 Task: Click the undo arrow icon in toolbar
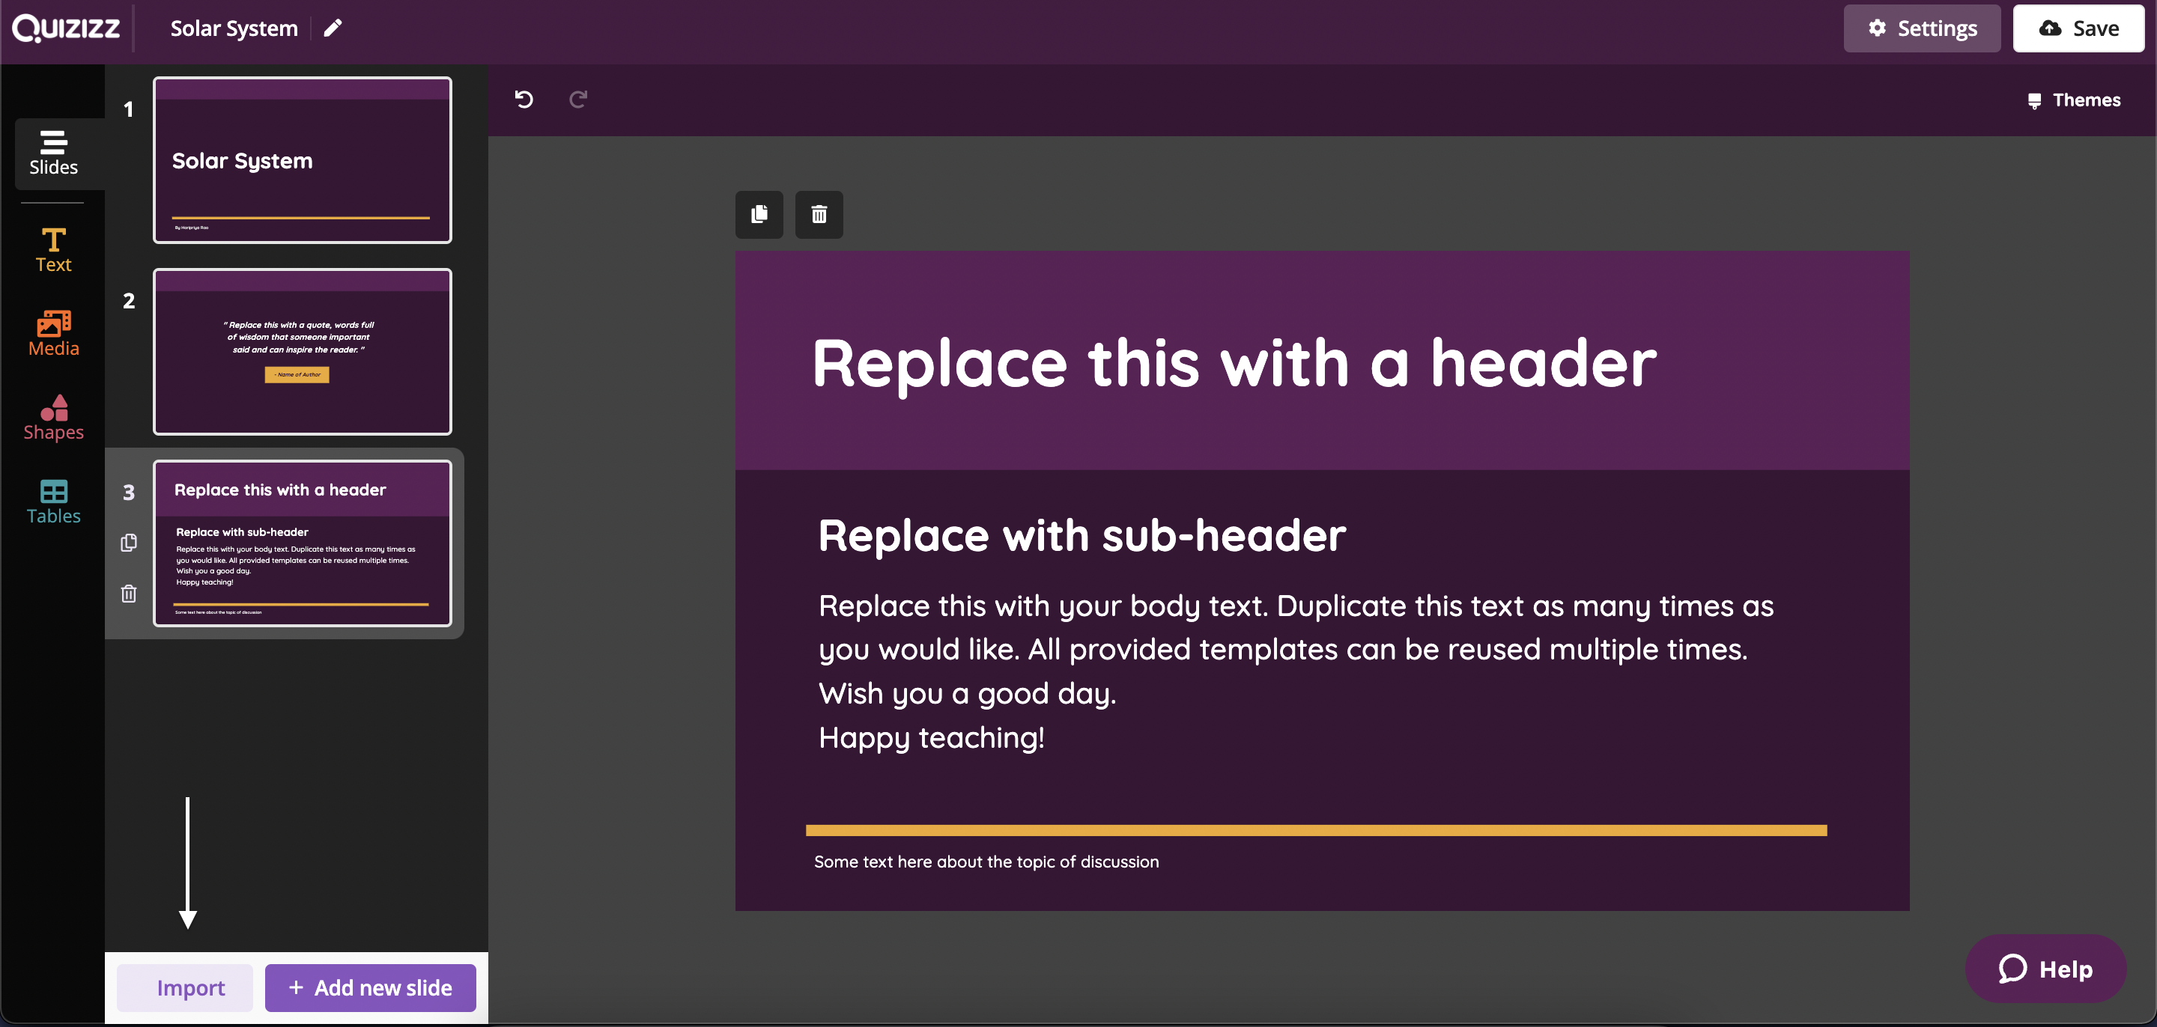524,97
